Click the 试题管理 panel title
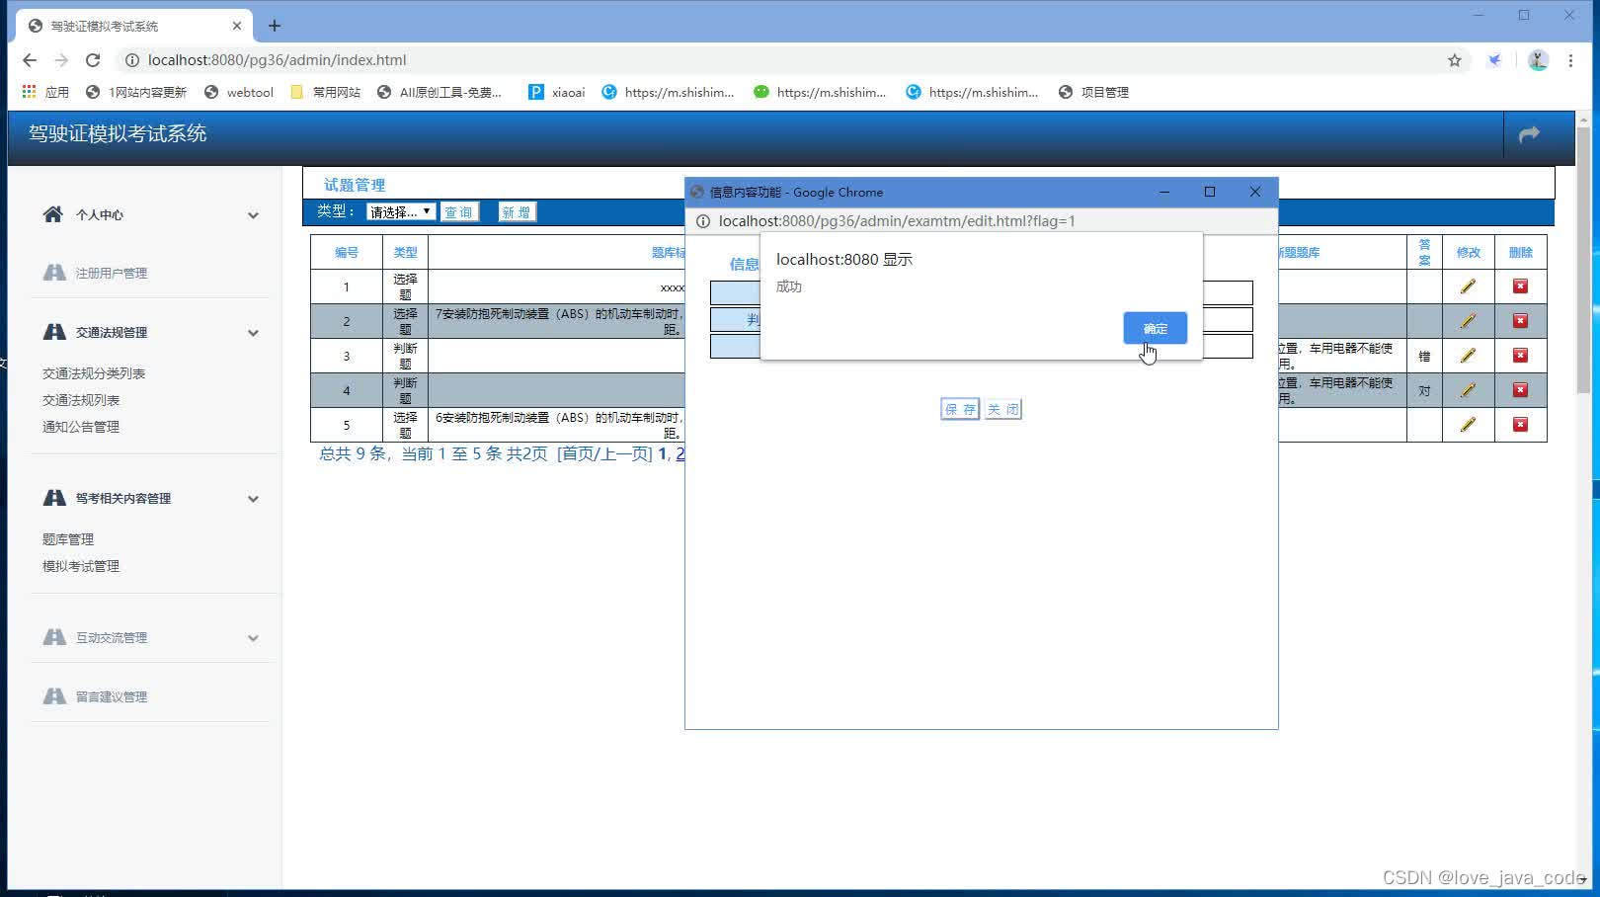Screen dimensions: 1600x897 click(355, 185)
